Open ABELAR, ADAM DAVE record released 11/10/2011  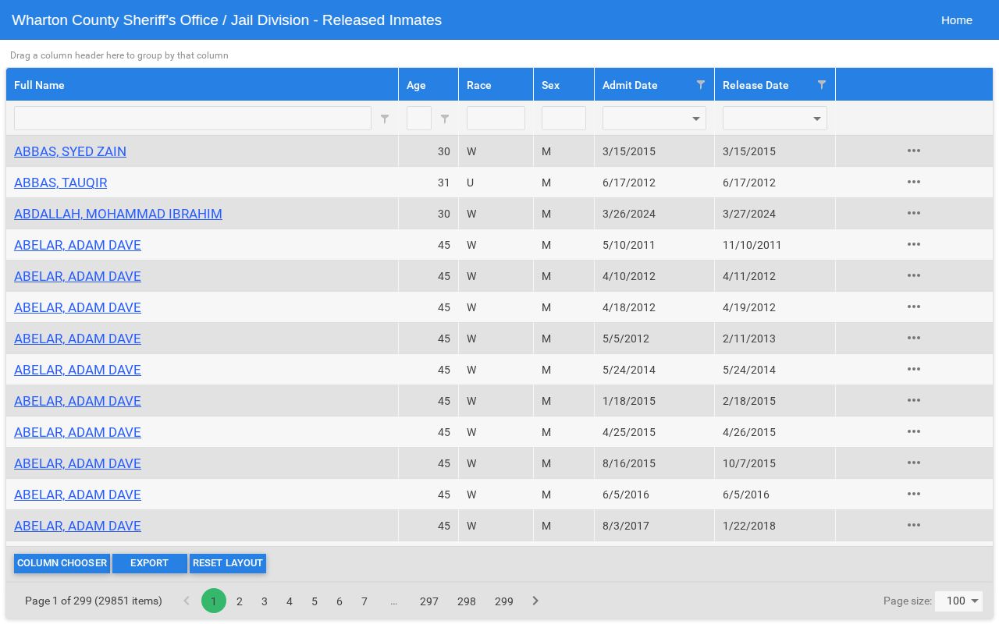click(x=77, y=245)
